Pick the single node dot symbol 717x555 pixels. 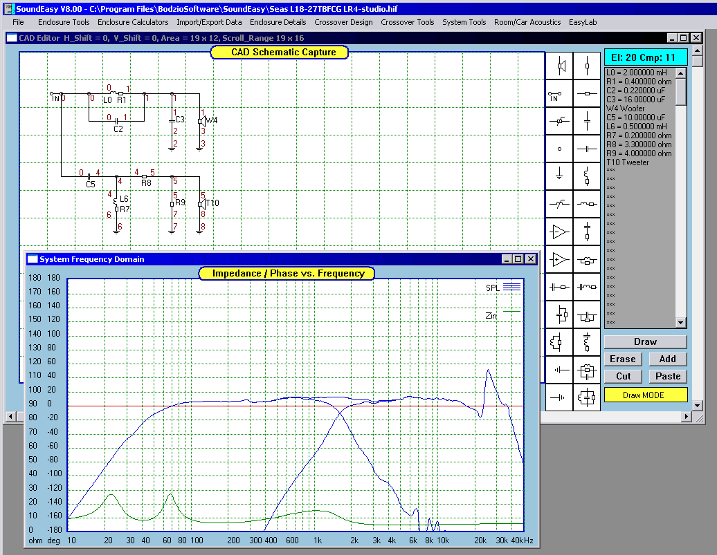click(559, 149)
